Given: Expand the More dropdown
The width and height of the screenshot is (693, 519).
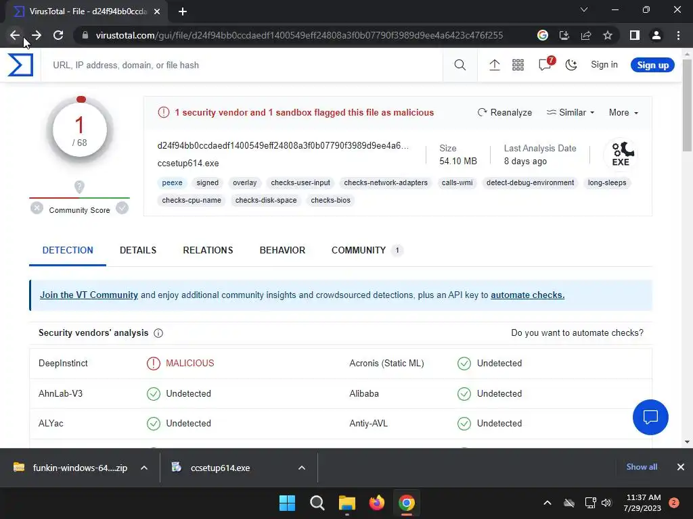Looking at the screenshot, I should pyautogui.click(x=623, y=113).
